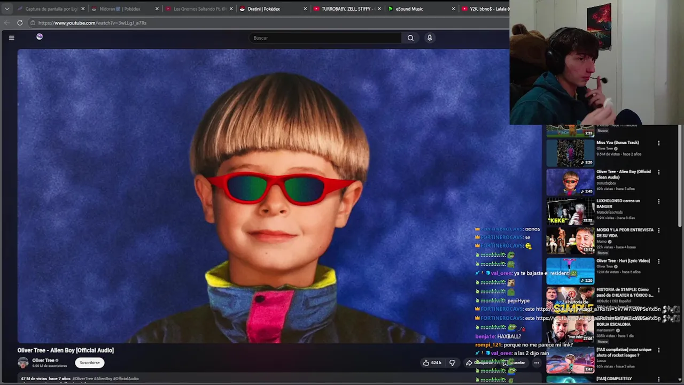Click the extension icon beside the hamburger menu
The width and height of the screenshot is (684, 385).
[40, 36]
